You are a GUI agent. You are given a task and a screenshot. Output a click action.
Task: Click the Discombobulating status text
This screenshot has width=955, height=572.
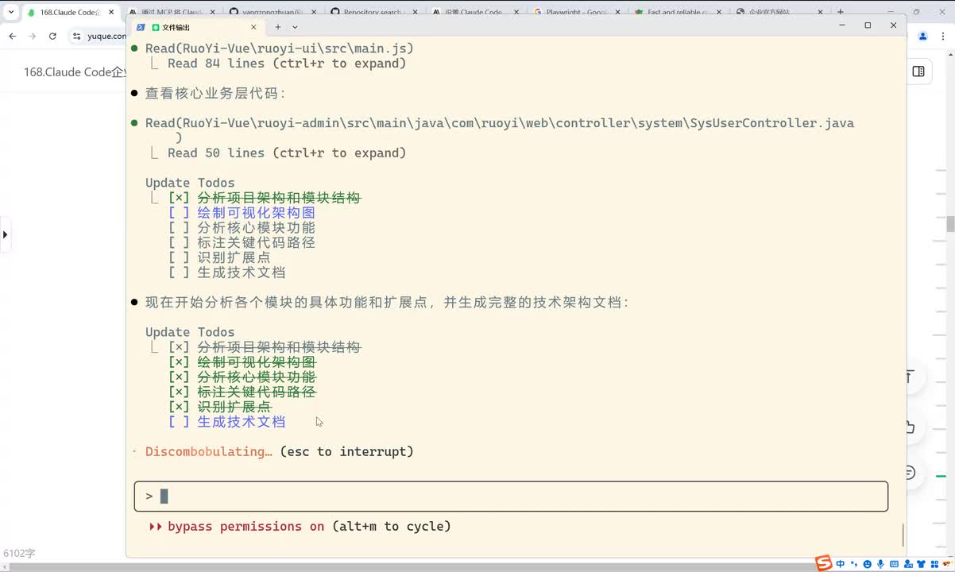click(x=209, y=451)
